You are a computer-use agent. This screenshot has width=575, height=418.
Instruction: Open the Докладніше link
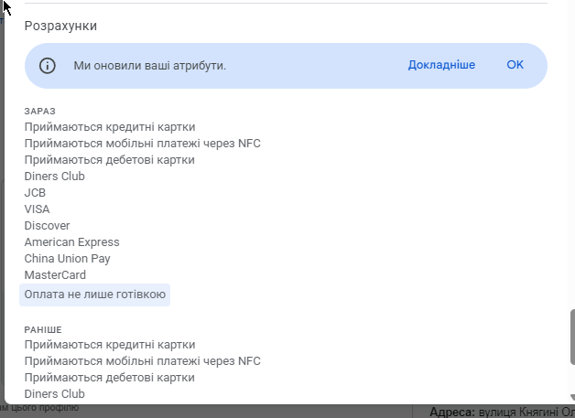coord(441,65)
